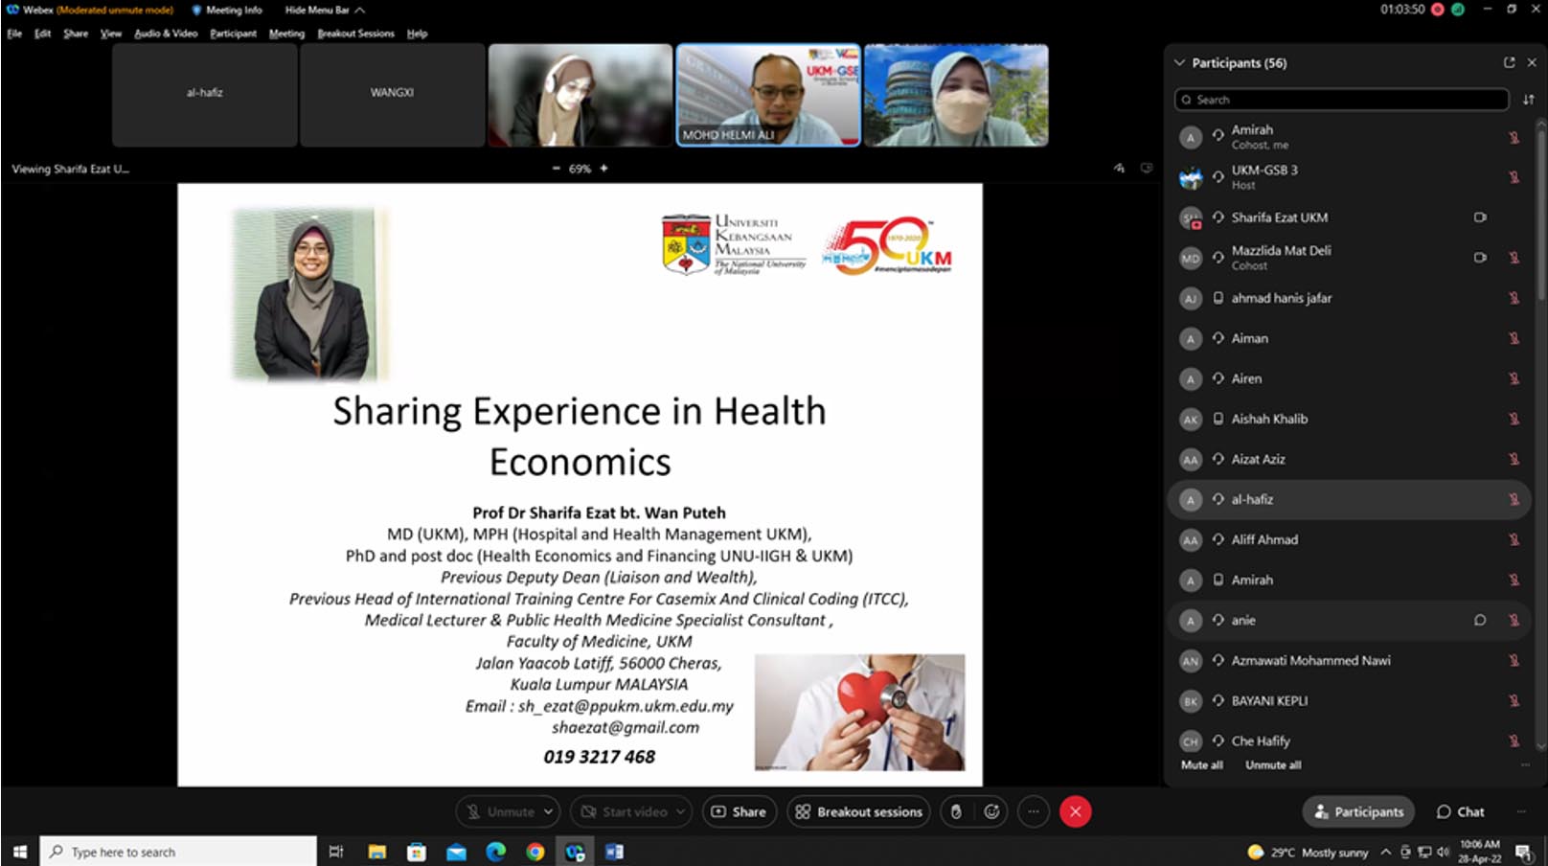Screen dimensions: 1548x866
Task: Expand audio options arrow beside Unmute
Action: pos(548,811)
